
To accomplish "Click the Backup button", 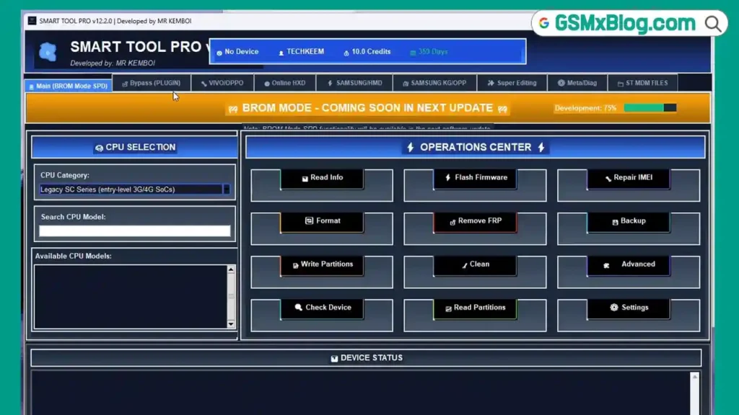I will 629,222.
